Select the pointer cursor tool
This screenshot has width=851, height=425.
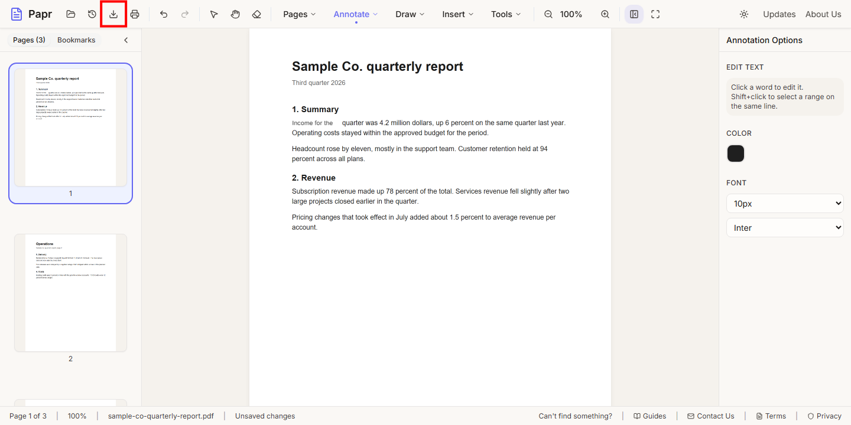coord(214,14)
